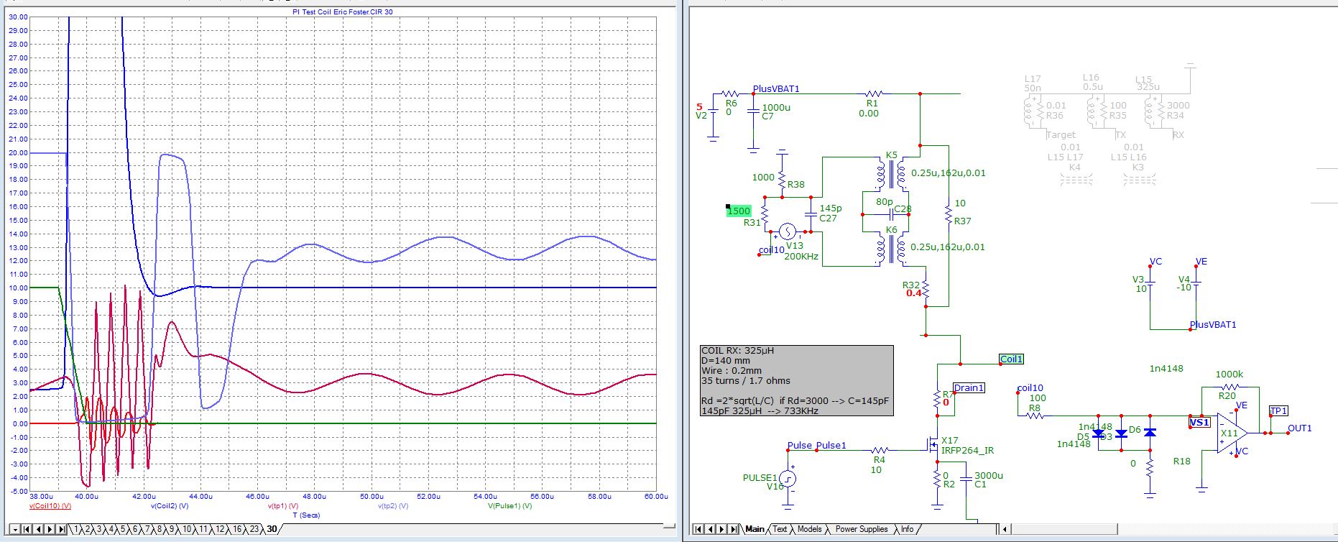Open the plot page list dropdown arrow

pyautogui.click(x=15, y=529)
